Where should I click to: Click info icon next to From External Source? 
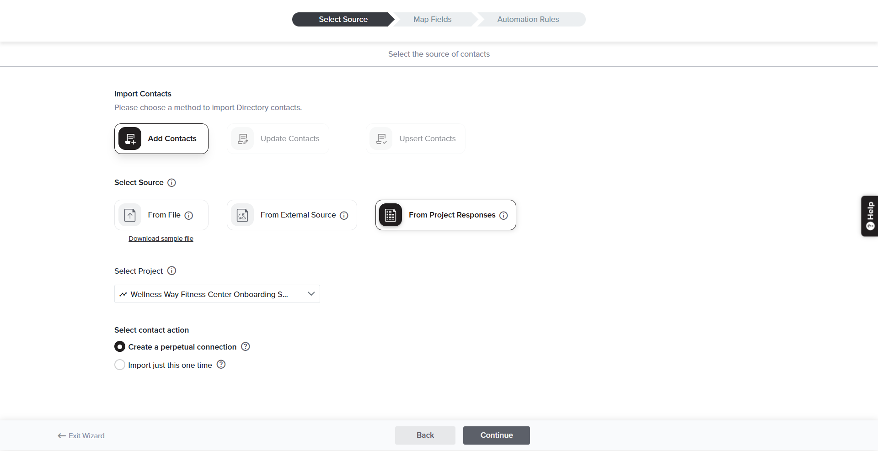coord(344,215)
